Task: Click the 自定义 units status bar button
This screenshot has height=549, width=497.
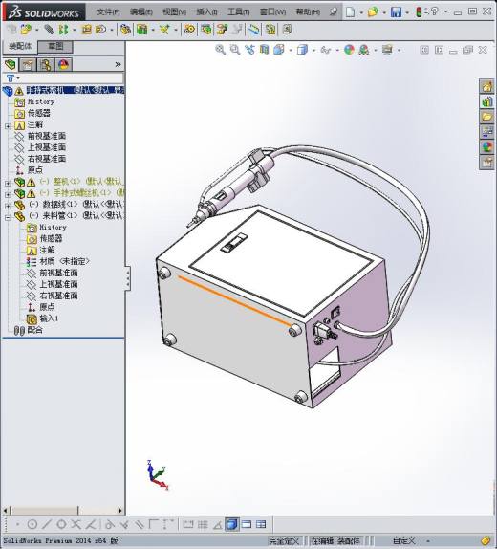Action: (404, 541)
